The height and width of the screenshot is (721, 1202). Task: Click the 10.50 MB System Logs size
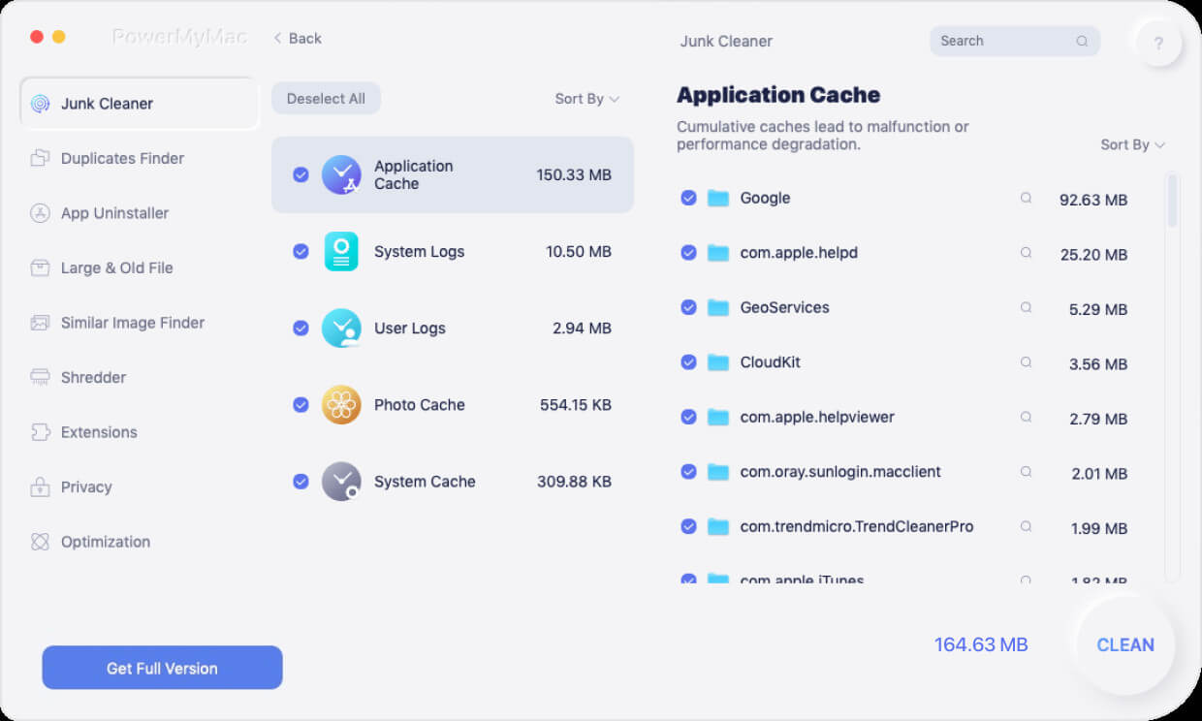(x=579, y=252)
